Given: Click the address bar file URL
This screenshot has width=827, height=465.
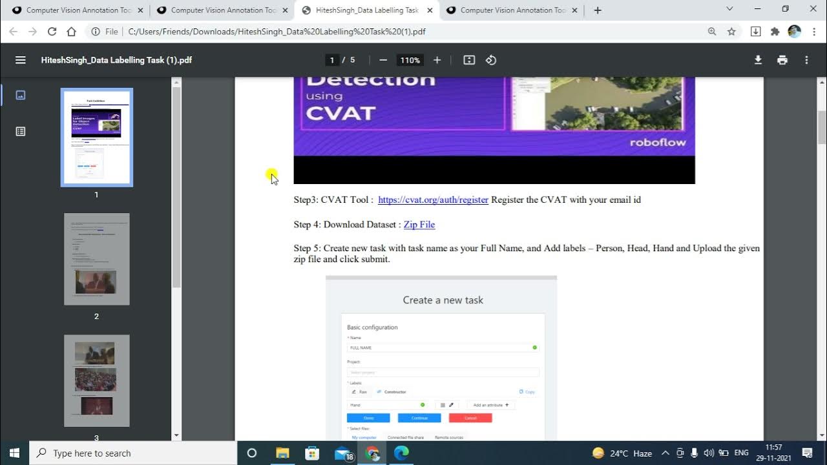Looking at the screenshot, I should pyautogui.click(x=277, y=31).
